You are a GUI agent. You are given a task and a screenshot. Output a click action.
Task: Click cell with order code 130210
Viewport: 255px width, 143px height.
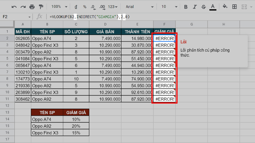click(x=23, y=72)
